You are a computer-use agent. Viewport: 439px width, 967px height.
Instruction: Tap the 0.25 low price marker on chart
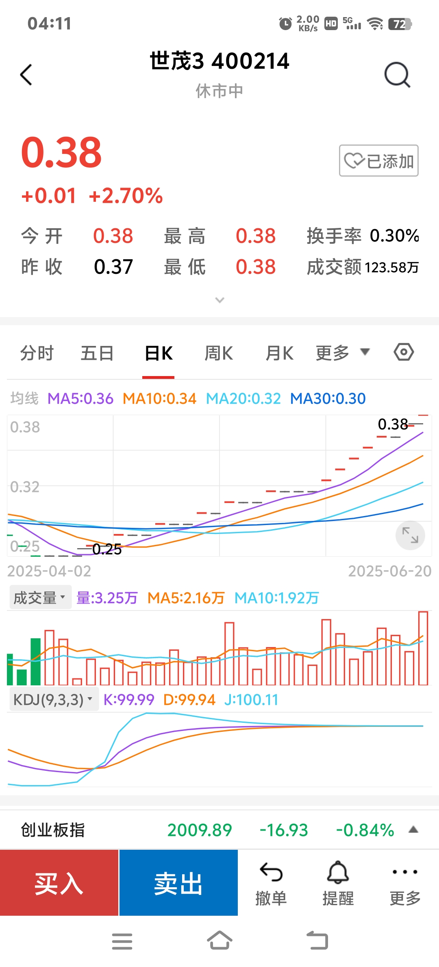pos(106,549)
